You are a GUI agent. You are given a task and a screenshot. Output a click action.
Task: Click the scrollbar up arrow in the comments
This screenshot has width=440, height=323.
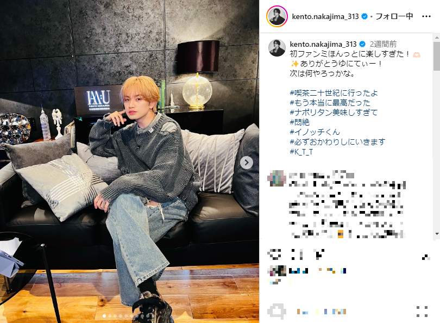click(x=437, y=37)
